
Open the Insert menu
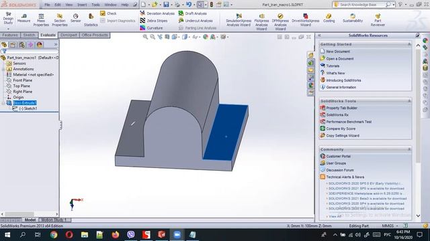tap(82, 5)
